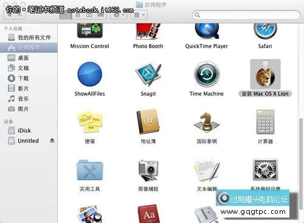Open the QuickTime Player app icon

coord(207,31)
